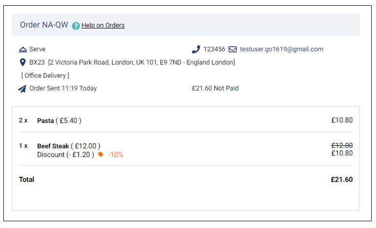Select the email testuser.go1619@gmail.com
Viewport: 376px width, 228px height.
coord(281,49)
